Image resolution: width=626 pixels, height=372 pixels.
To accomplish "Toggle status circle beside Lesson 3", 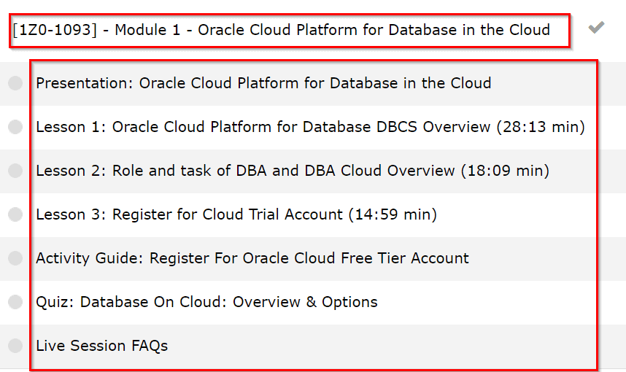I will pos(15,214).
